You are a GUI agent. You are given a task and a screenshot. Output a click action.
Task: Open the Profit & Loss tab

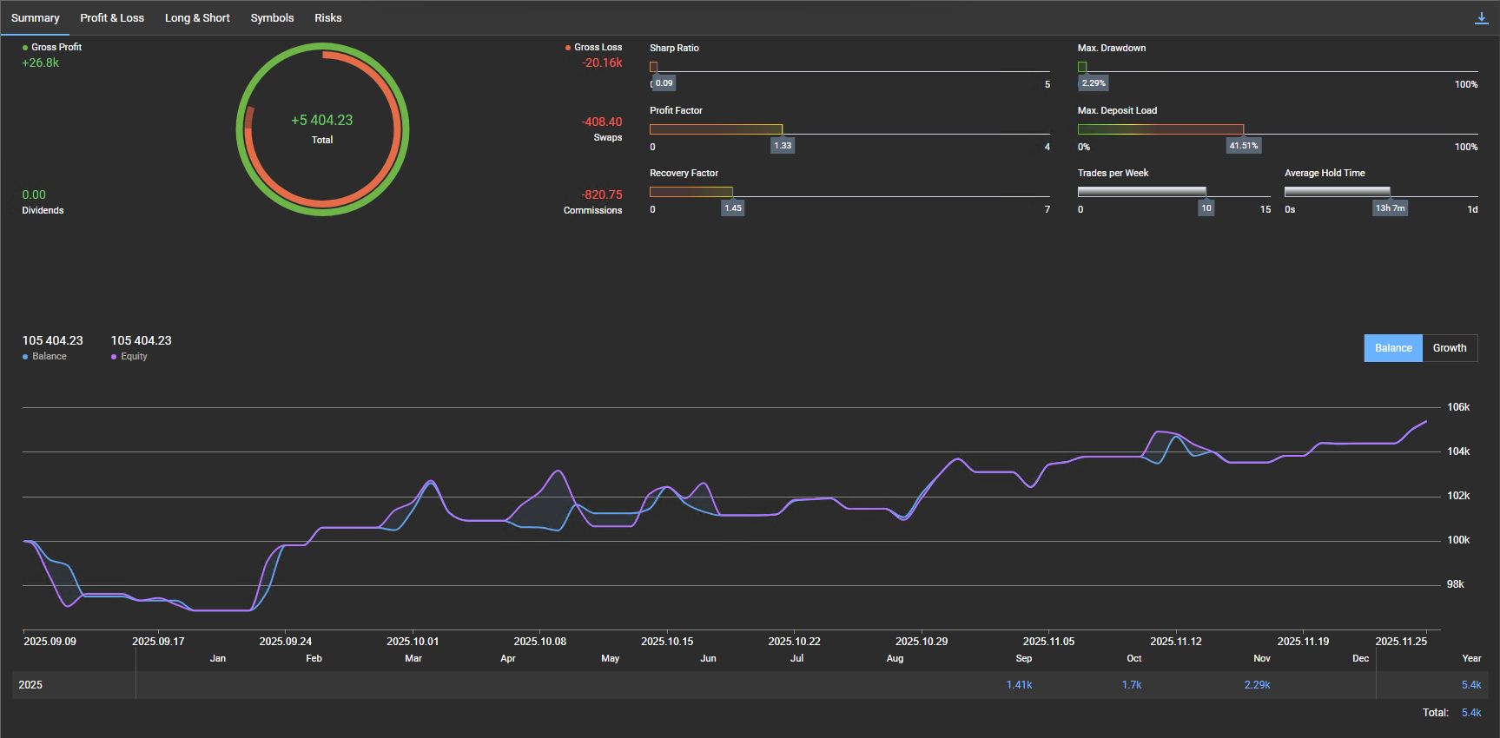[x=112, y=18]
